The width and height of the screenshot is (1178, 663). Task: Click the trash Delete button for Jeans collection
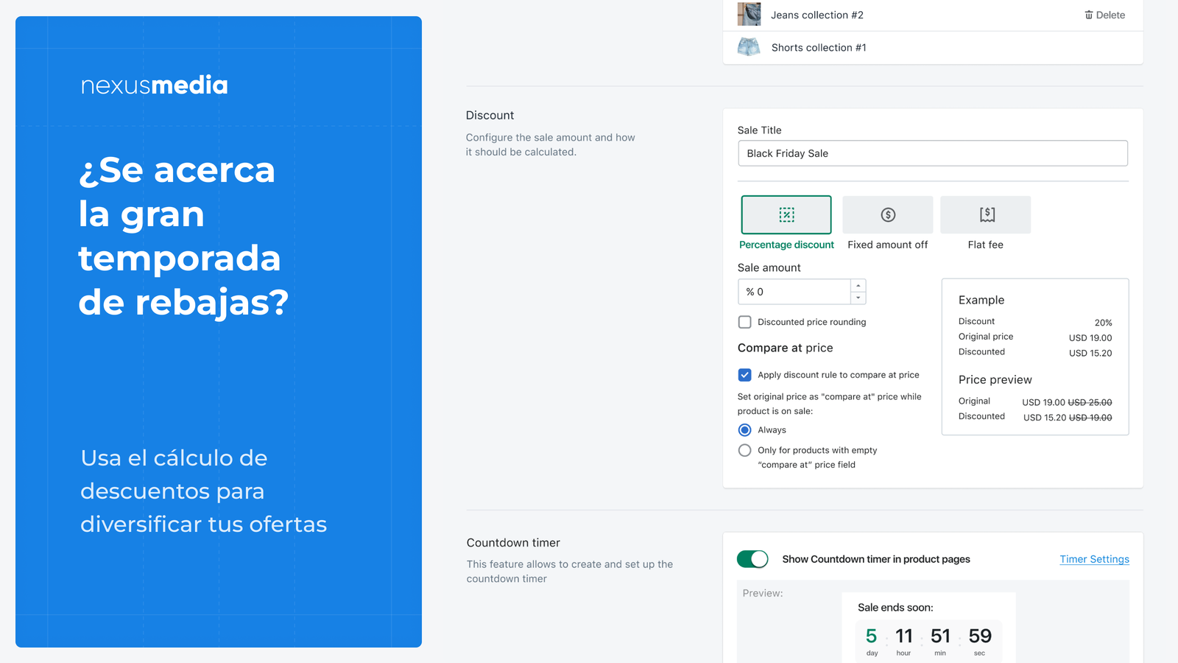click(1105, 15)
